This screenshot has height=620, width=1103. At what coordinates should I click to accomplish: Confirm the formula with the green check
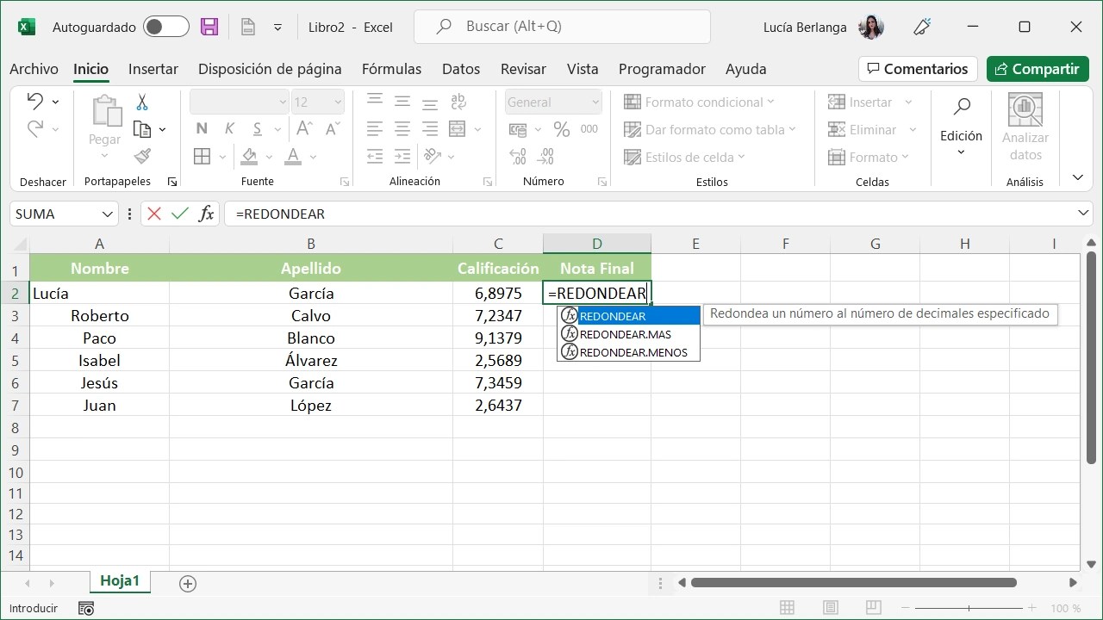tap(178, 213)
